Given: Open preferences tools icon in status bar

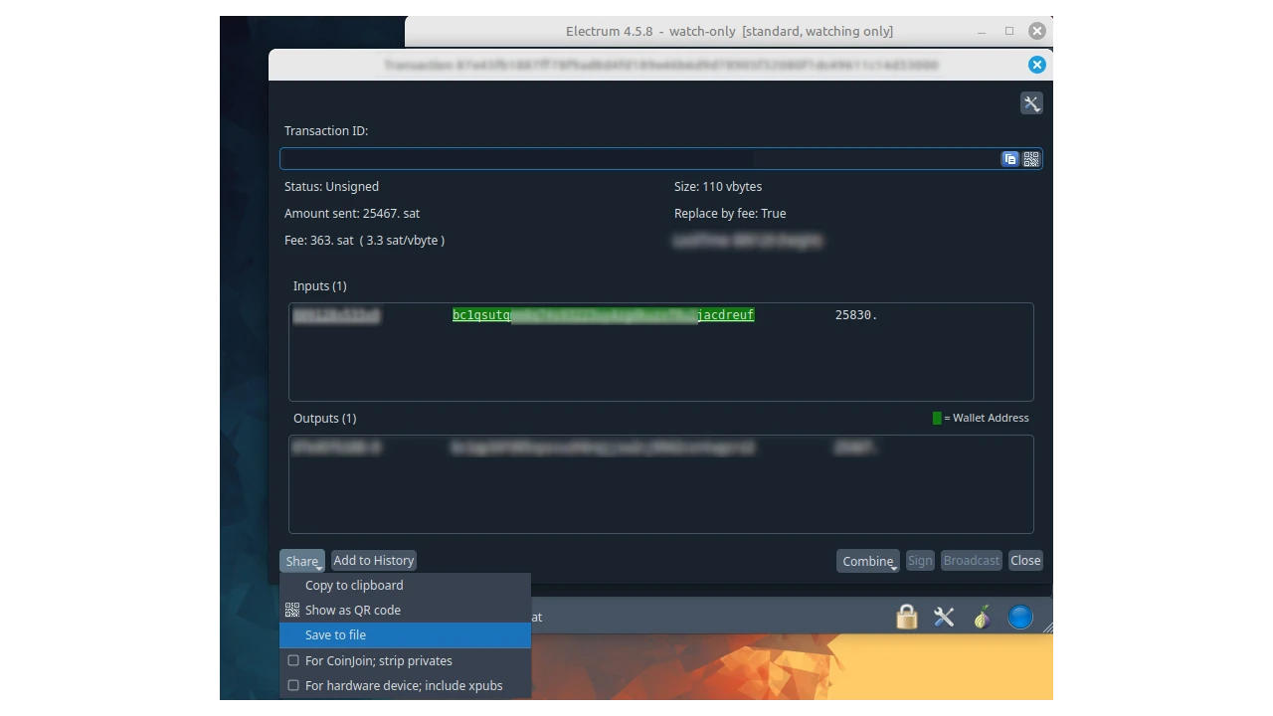Looking at the screenshot, I should click(944, 618).
